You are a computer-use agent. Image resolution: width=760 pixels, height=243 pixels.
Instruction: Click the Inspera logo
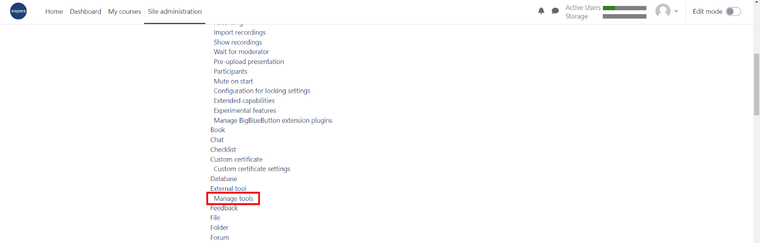click(19, 11)
